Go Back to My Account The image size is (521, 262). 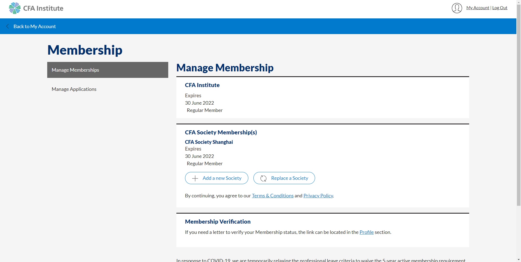34,26
